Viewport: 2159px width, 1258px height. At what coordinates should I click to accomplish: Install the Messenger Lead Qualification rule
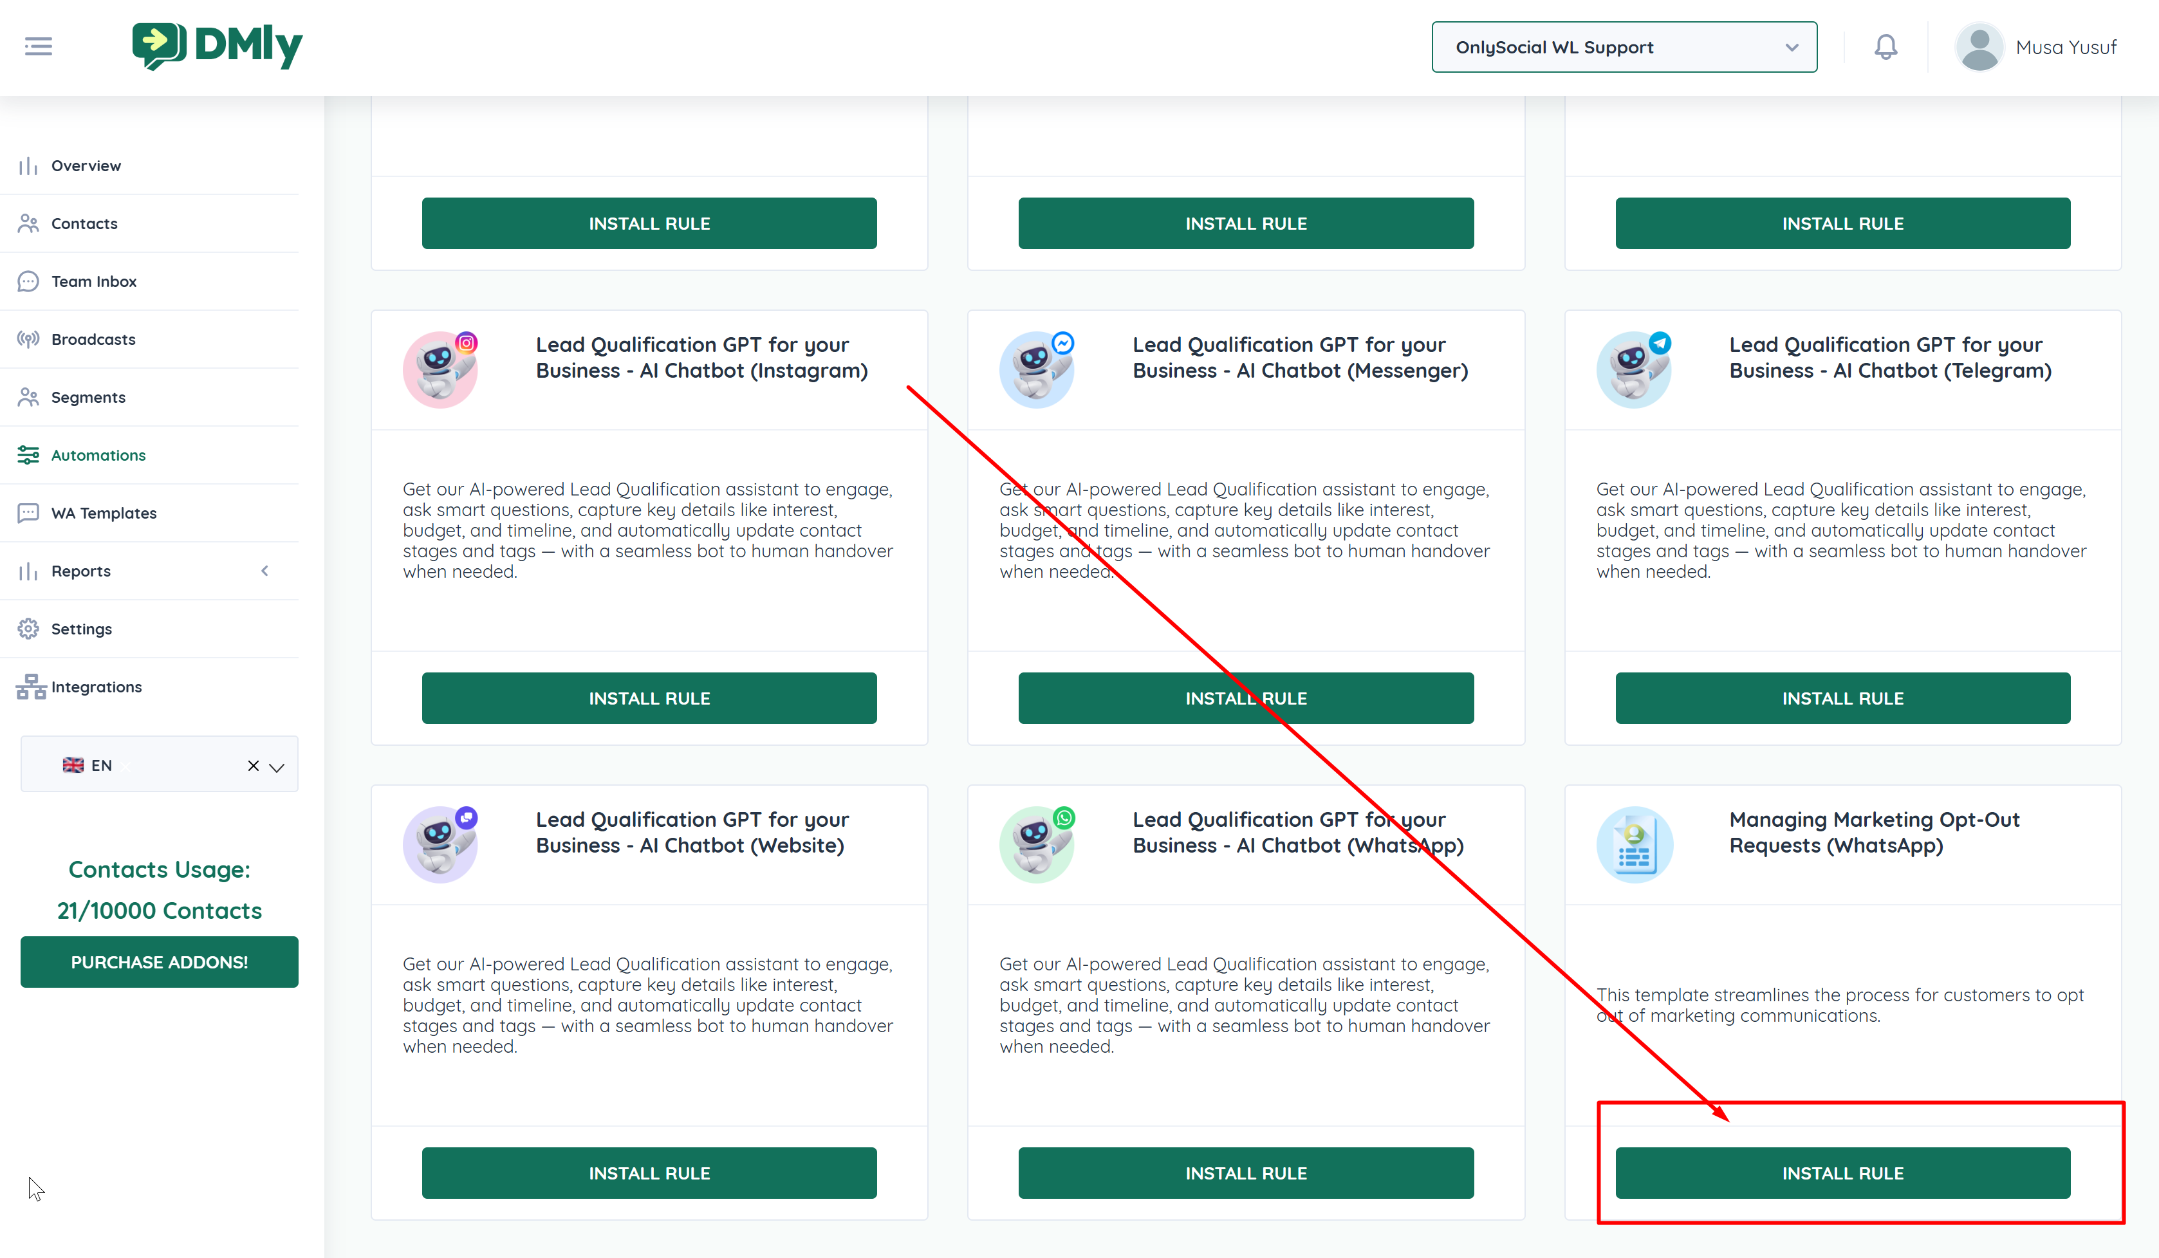pyautogui.click(x=1246, y=698)
